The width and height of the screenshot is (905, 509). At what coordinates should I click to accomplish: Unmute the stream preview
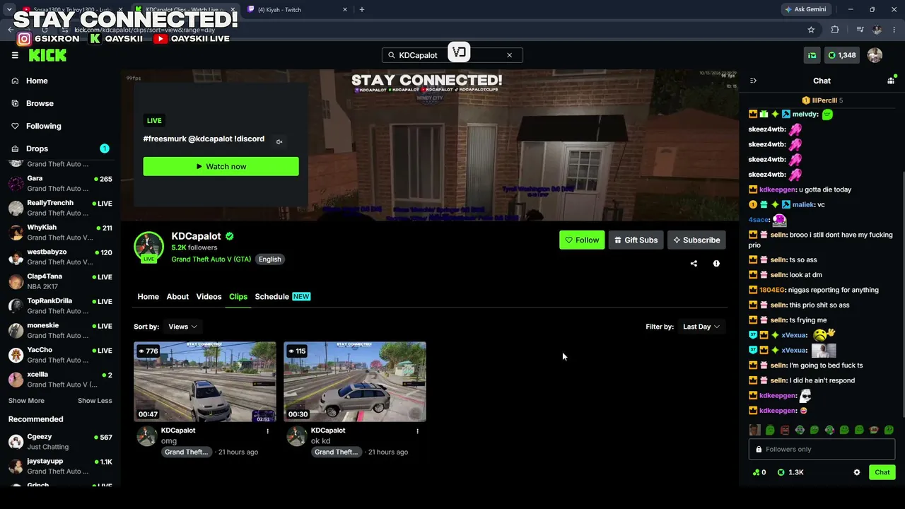coord(279,142)
